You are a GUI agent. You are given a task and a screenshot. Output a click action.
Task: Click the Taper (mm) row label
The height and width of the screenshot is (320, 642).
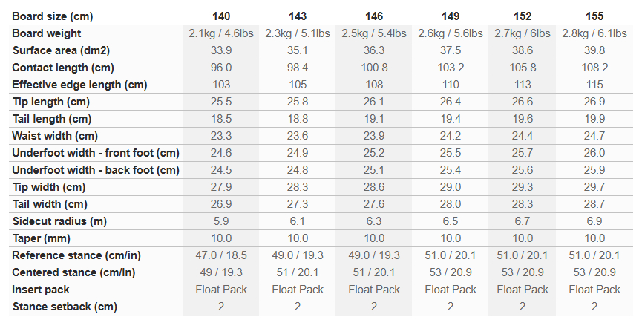tap(42, 238)
